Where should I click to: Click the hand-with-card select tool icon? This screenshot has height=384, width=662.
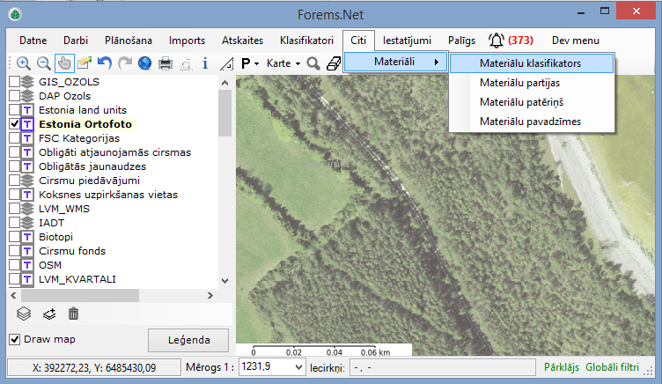point(85,63)
